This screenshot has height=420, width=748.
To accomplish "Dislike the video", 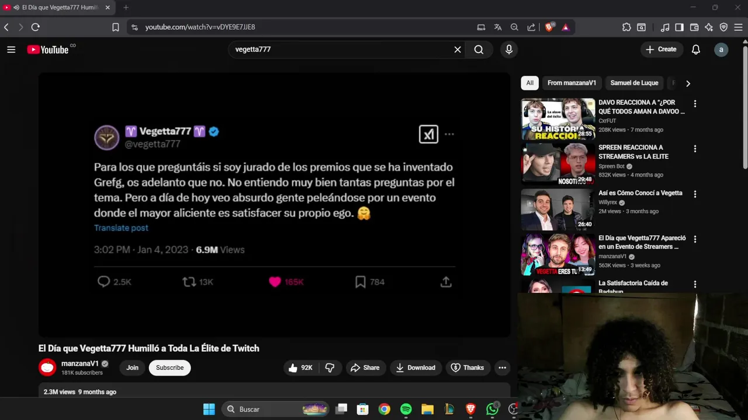I will (x=330, y=367).
